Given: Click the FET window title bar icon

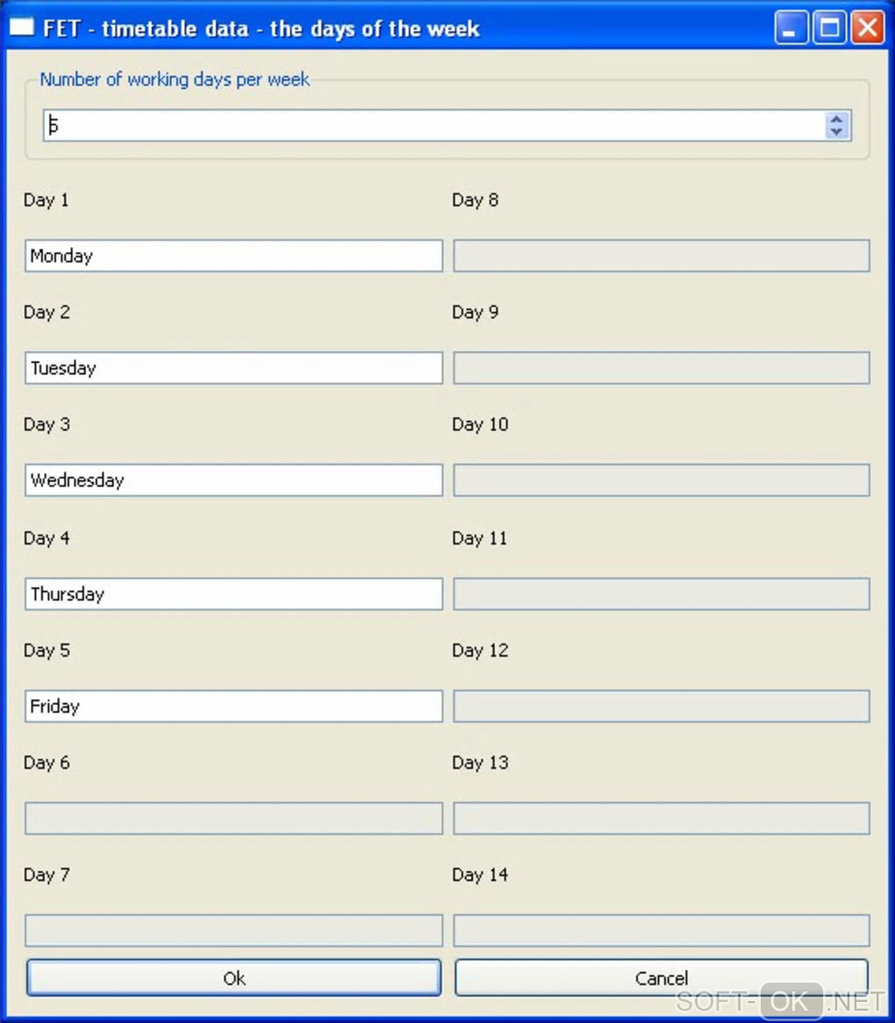Looking at the screenshot, I should [22, 28].
